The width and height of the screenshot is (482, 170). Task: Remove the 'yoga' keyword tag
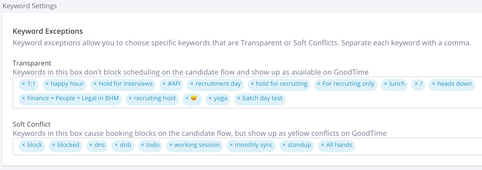tap(210, 98)
